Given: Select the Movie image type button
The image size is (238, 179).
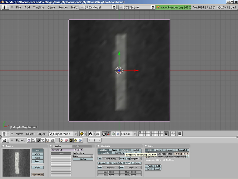Looking at the screenshot, I should click(x=158, y=150).
